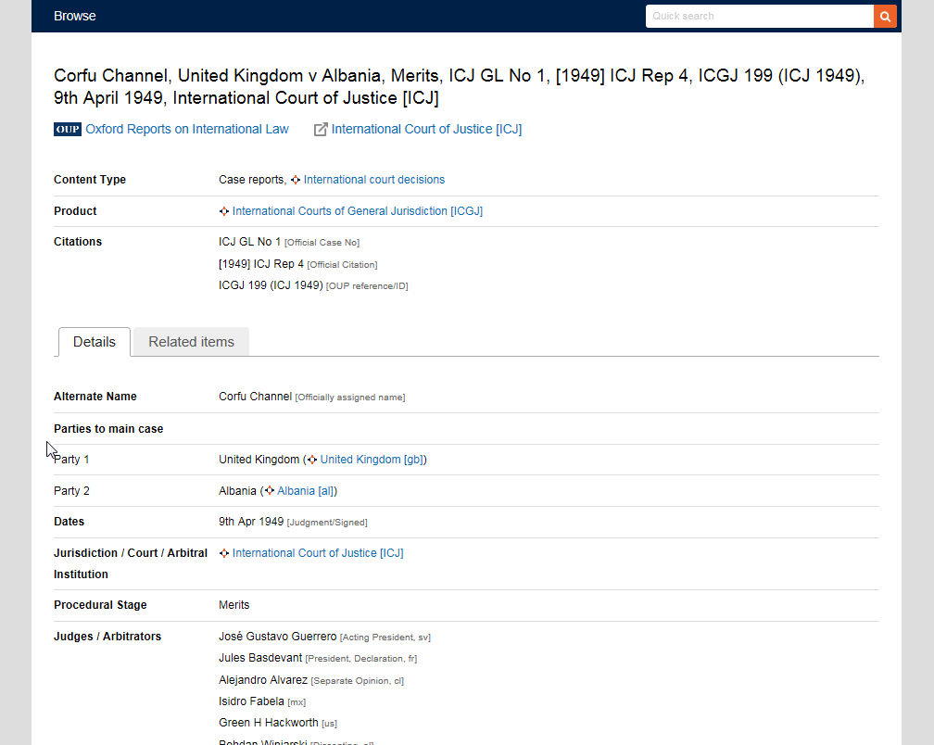Open the United Kingdom [gb] link

[372, 460]
